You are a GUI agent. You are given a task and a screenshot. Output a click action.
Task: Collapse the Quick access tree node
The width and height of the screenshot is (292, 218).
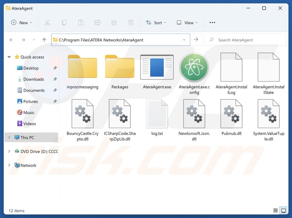pyautogui.click(x=9, y=57)
